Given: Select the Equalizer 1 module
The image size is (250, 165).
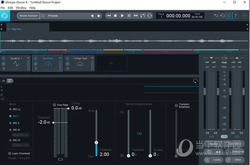Looking at the screenshot, I should pos(16,64).
